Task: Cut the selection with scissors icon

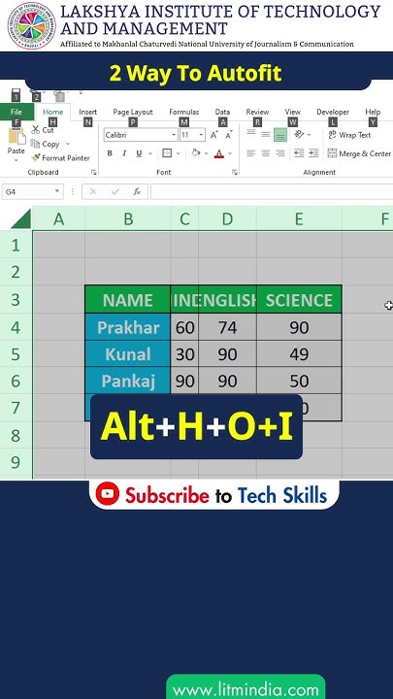Action: point(43,130)
